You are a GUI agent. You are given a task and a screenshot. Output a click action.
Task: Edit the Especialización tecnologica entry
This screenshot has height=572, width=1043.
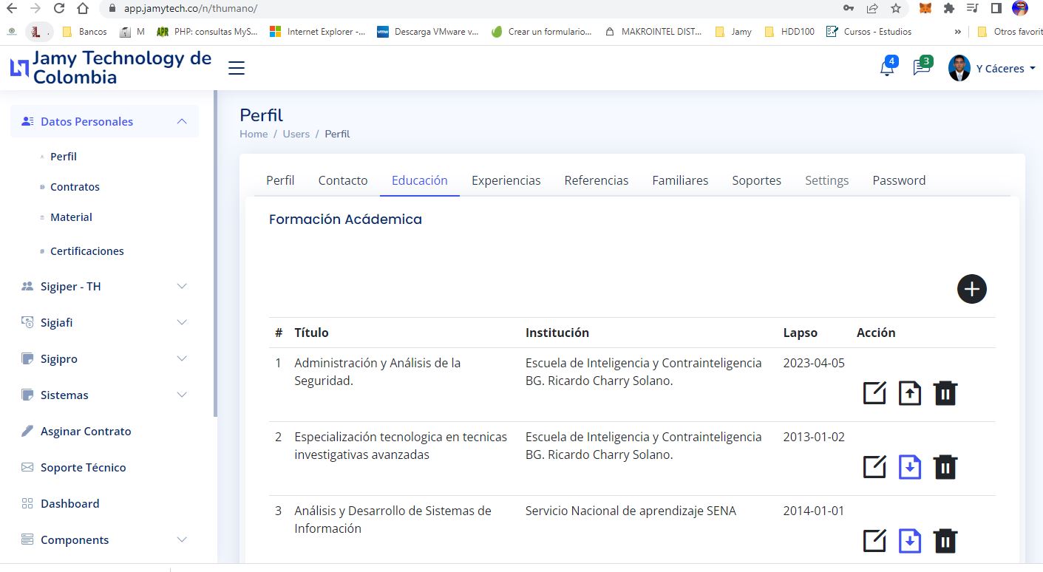[874, 467]
